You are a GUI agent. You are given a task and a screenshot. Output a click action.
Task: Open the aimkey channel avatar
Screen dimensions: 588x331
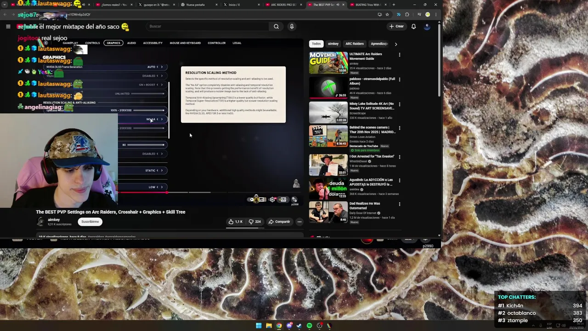[x=40, y=222]
